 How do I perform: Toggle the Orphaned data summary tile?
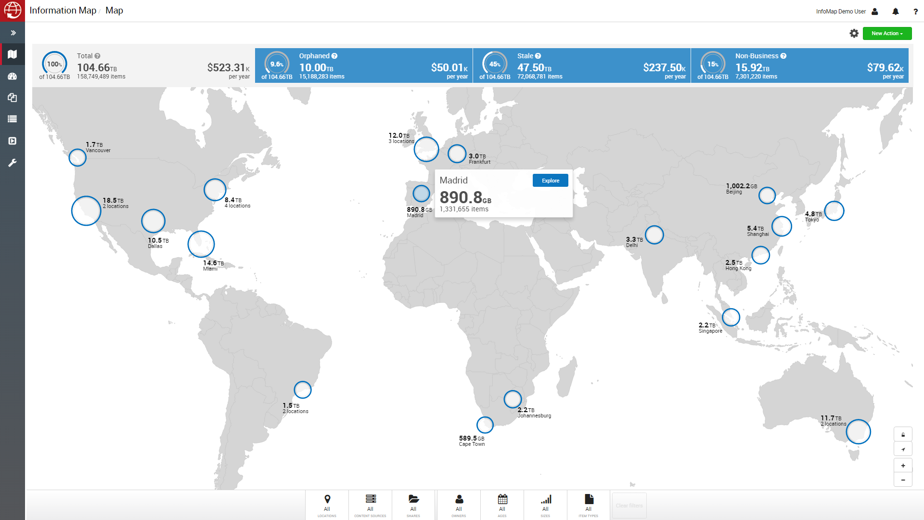(363, 65)
